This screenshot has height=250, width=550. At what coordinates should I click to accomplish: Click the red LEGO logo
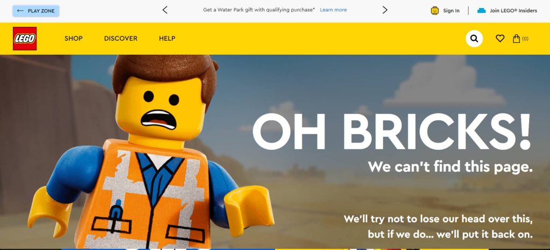(25, 39)
